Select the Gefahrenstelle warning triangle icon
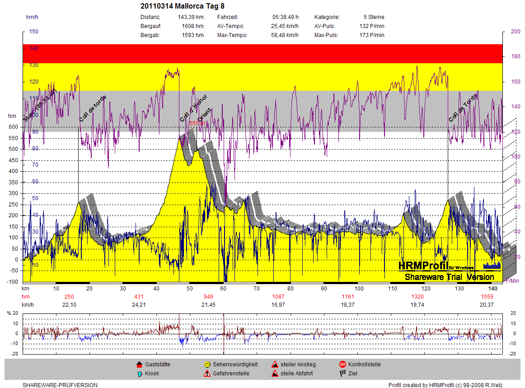The width and height of the screenshot is (525, 388). coord(207,374)
